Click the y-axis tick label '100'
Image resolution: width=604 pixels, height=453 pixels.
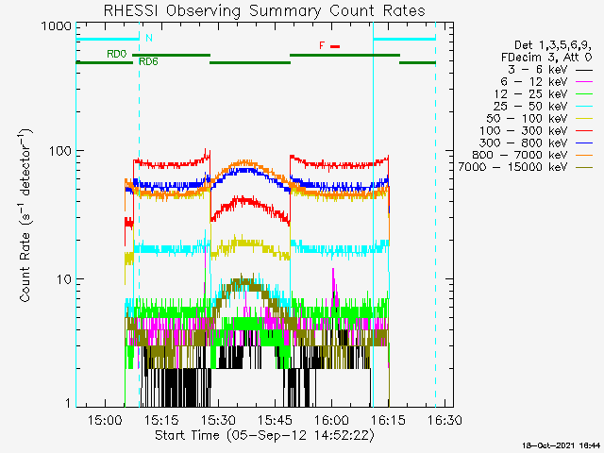[60, 151]
